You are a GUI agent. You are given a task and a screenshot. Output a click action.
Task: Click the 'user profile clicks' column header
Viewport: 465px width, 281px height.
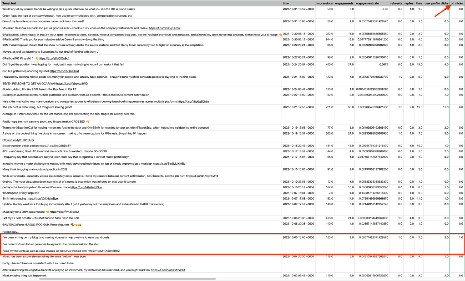437,3
